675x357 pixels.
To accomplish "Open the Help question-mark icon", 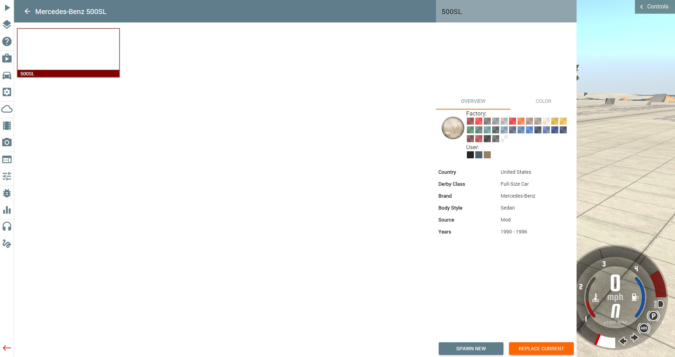I will click(7, 41).
